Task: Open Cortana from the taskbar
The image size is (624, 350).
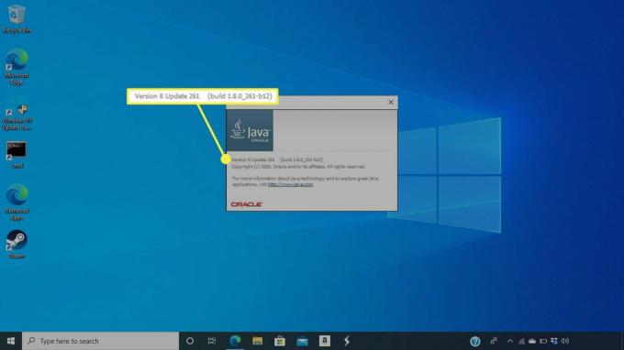Action: tap(190, 341)
